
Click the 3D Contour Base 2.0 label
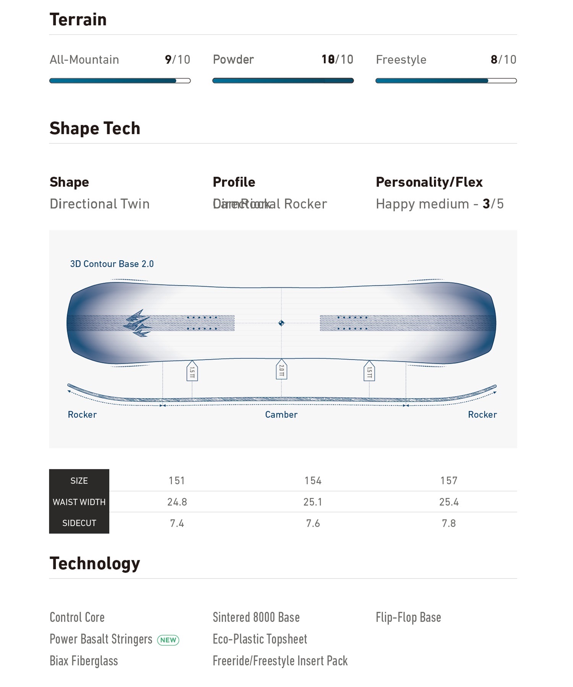[x=112, y=264]
